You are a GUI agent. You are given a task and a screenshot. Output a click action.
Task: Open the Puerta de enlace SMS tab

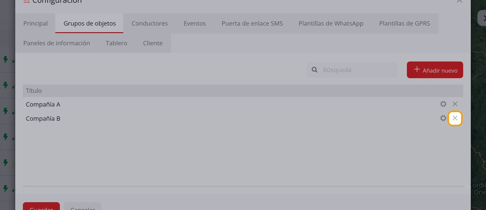(252, 24)
